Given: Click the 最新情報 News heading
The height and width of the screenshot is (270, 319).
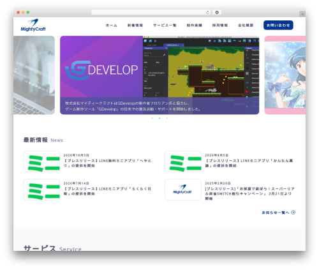Looking at the screenshot, I should coord(43,140).
